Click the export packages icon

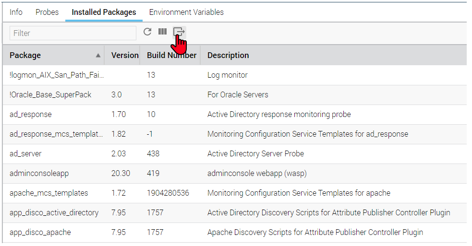[179, 32]
